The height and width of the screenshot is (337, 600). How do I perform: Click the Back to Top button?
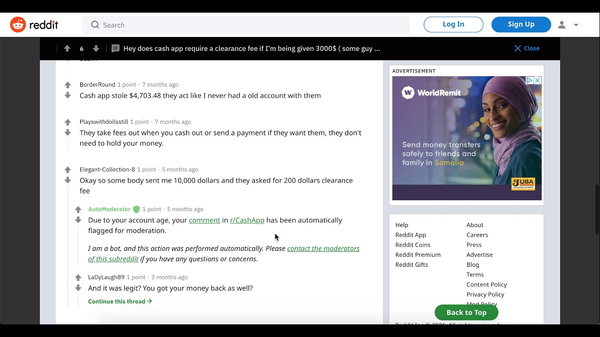[466, 312]
